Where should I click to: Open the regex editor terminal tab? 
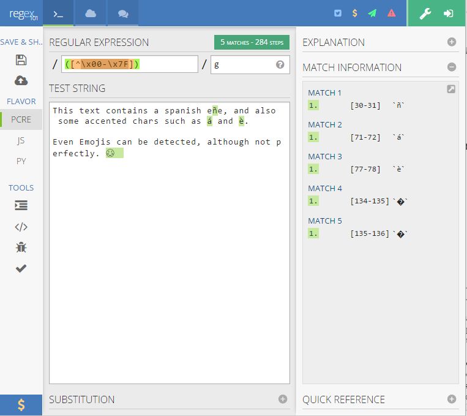click(58, 13)
